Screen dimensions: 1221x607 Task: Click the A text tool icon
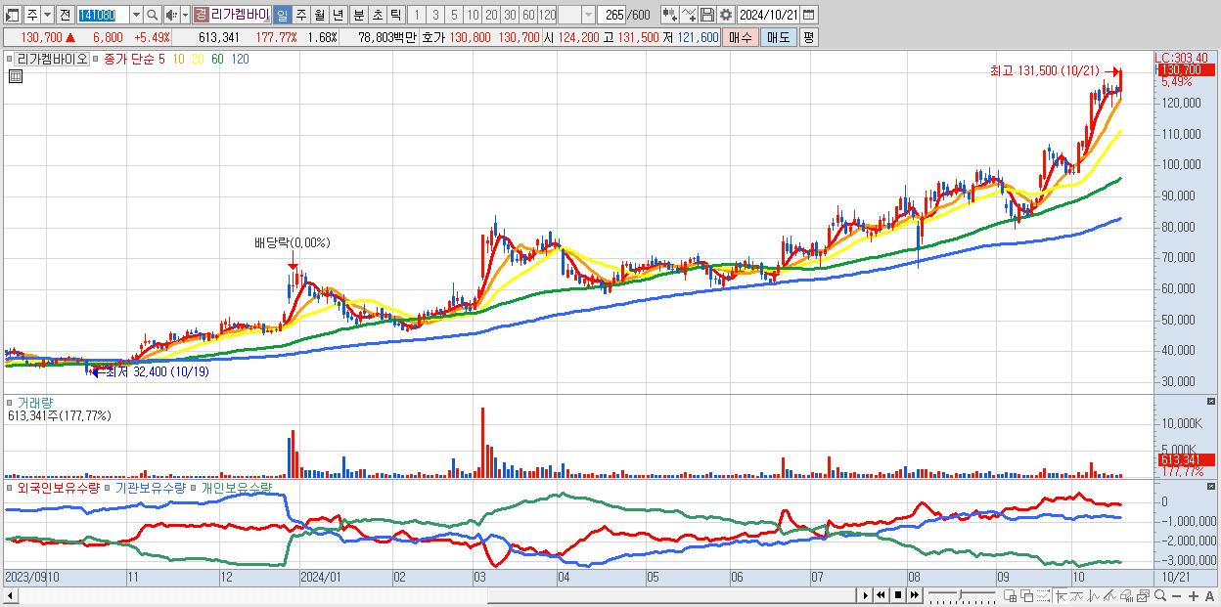click(x=1209, y=596)
